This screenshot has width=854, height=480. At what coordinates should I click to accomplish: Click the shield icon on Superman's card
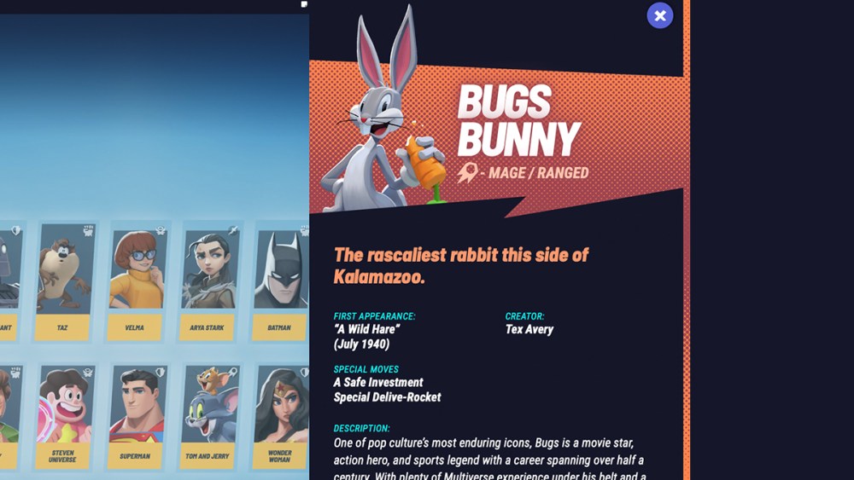click(161, 373)
